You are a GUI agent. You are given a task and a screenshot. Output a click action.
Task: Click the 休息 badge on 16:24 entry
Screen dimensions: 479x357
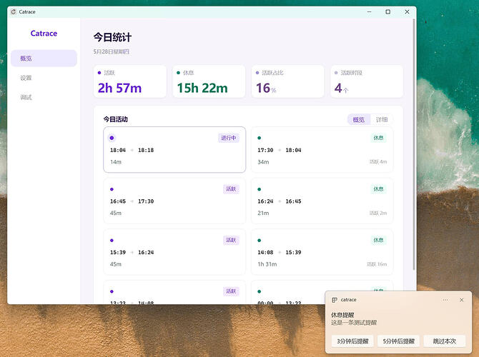(x=378, y=189)
